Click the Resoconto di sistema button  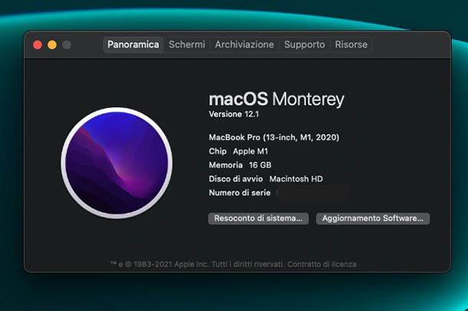coord(259,218)
